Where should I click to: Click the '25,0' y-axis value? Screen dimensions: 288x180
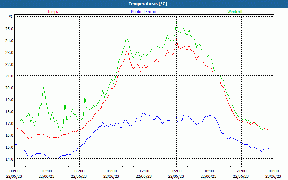point(10,28)
